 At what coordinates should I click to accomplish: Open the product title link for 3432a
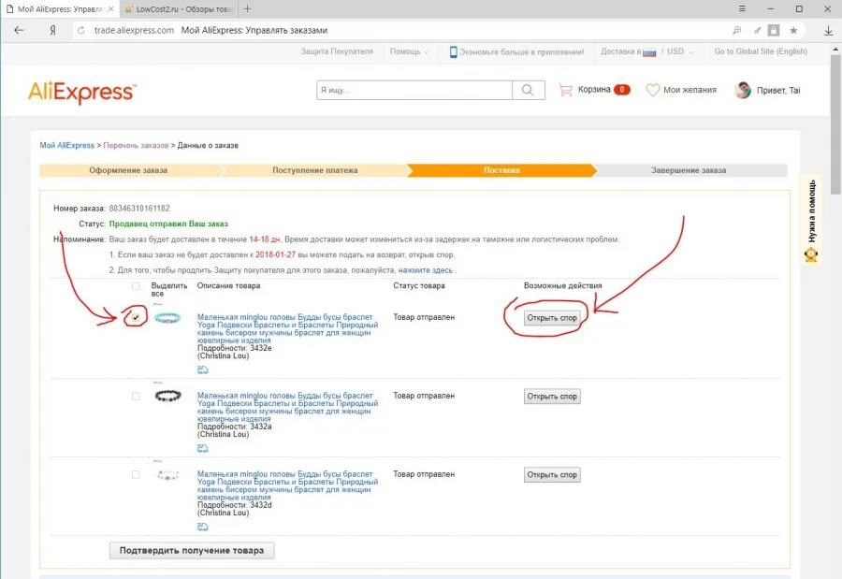click(x=287, y=407)
